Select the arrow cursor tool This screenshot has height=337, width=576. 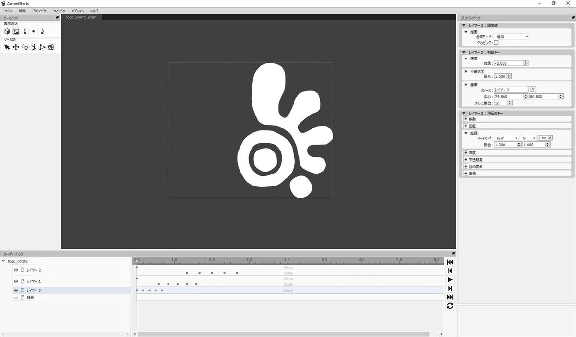click(x=7, y=47)
